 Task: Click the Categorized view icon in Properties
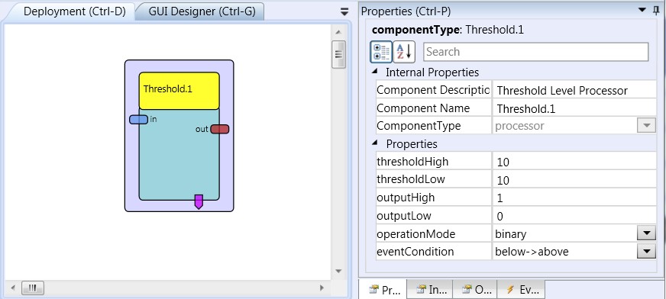tap(381, 52)
